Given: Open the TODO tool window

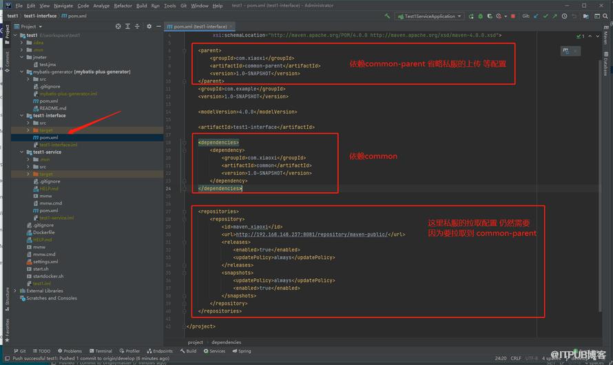Looking at the screenshot, I should point(42,351).
